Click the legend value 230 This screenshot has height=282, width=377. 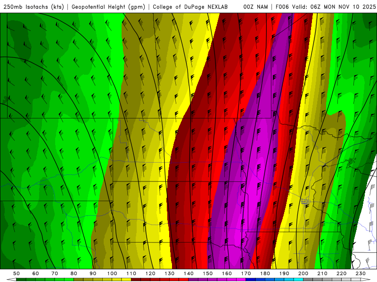tap(361, 274)
